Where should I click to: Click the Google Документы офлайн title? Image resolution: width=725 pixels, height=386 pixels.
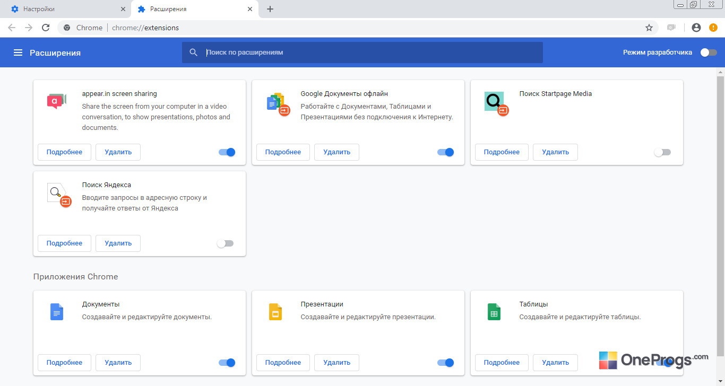pyautogui.click(x=344, y=94)
